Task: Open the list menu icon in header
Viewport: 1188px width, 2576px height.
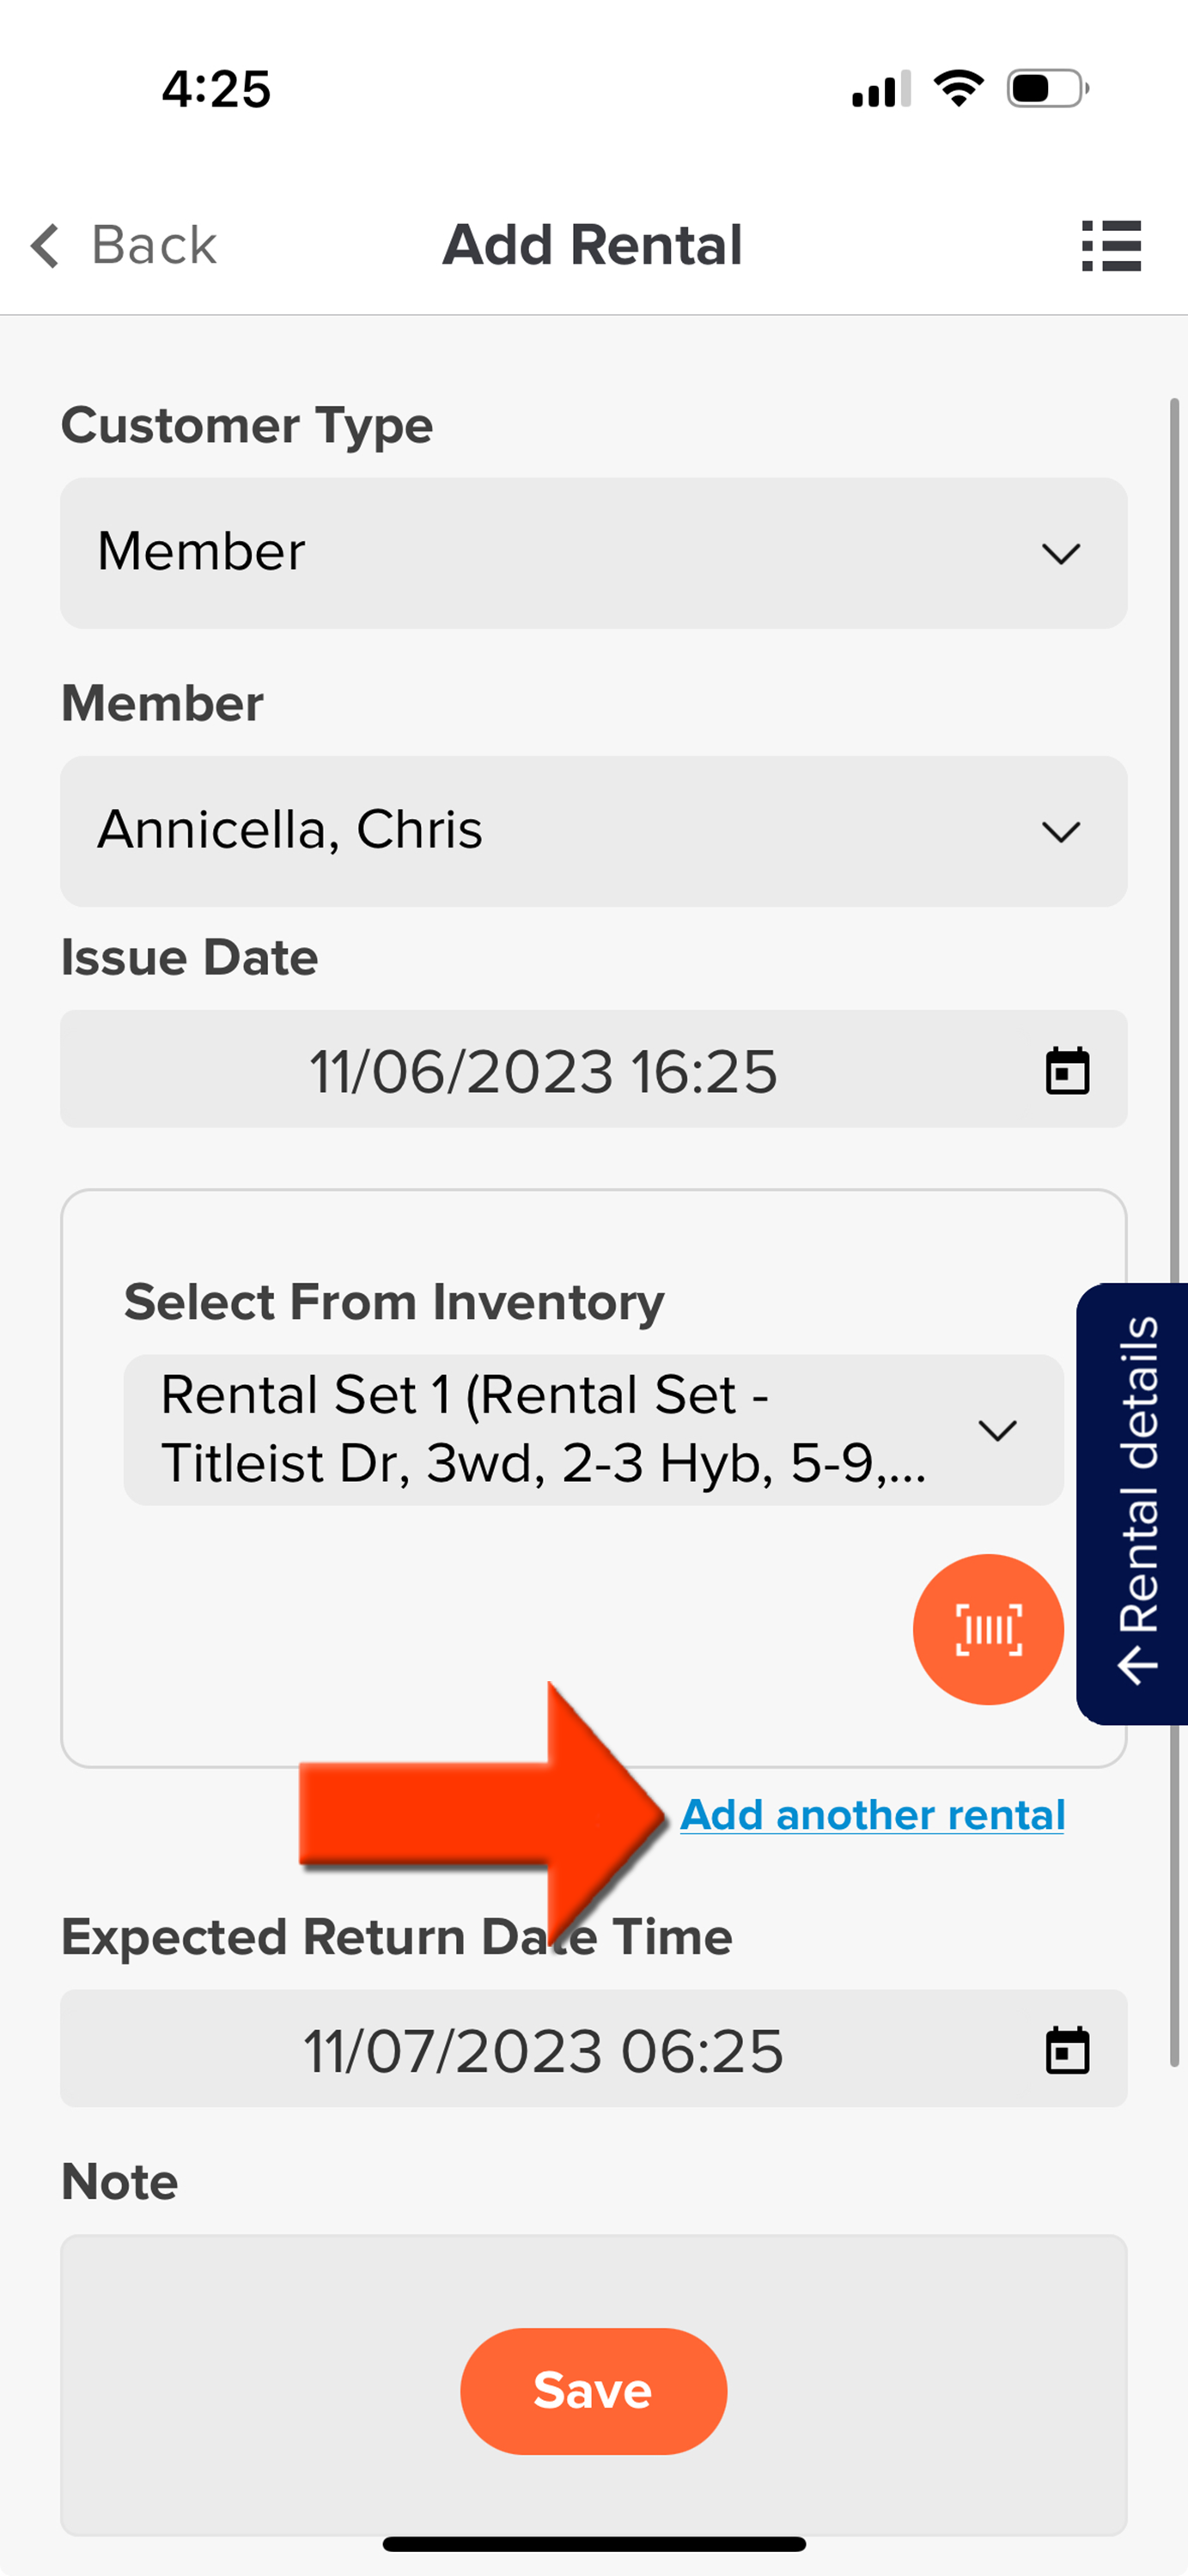Action: click(x=1111, y=245)
